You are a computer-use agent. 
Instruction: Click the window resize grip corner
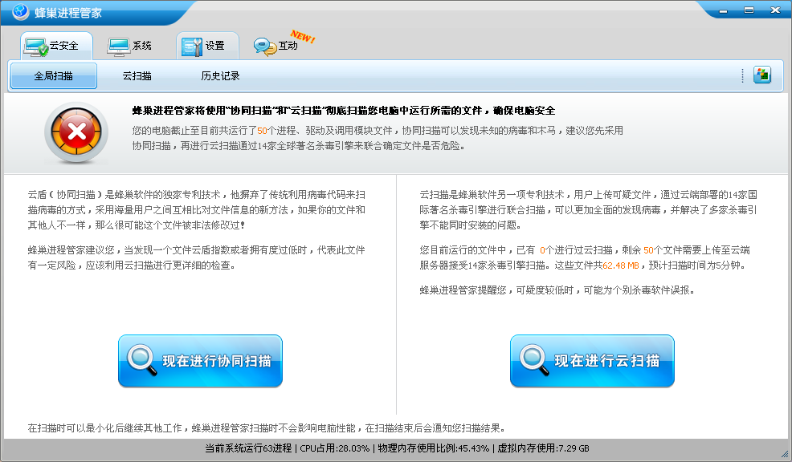(x=785, y=455)
